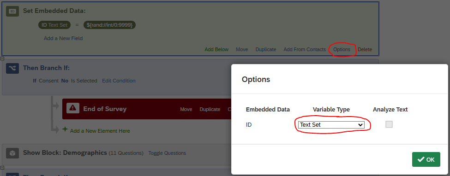Click the Branch element shuffle icon
The image size is (450, 176).
tap(12, 68)
